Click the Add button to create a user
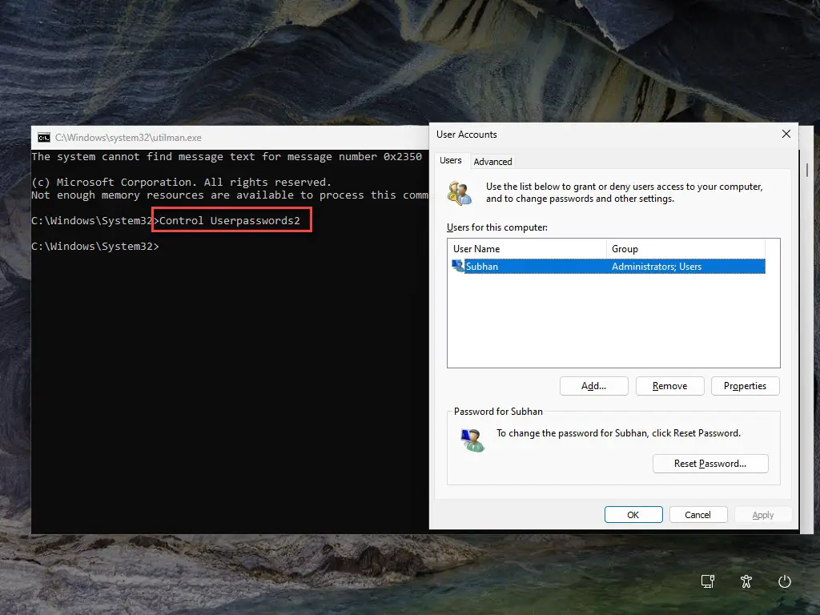Screen dimensions: 820x615 click(593, 385)
